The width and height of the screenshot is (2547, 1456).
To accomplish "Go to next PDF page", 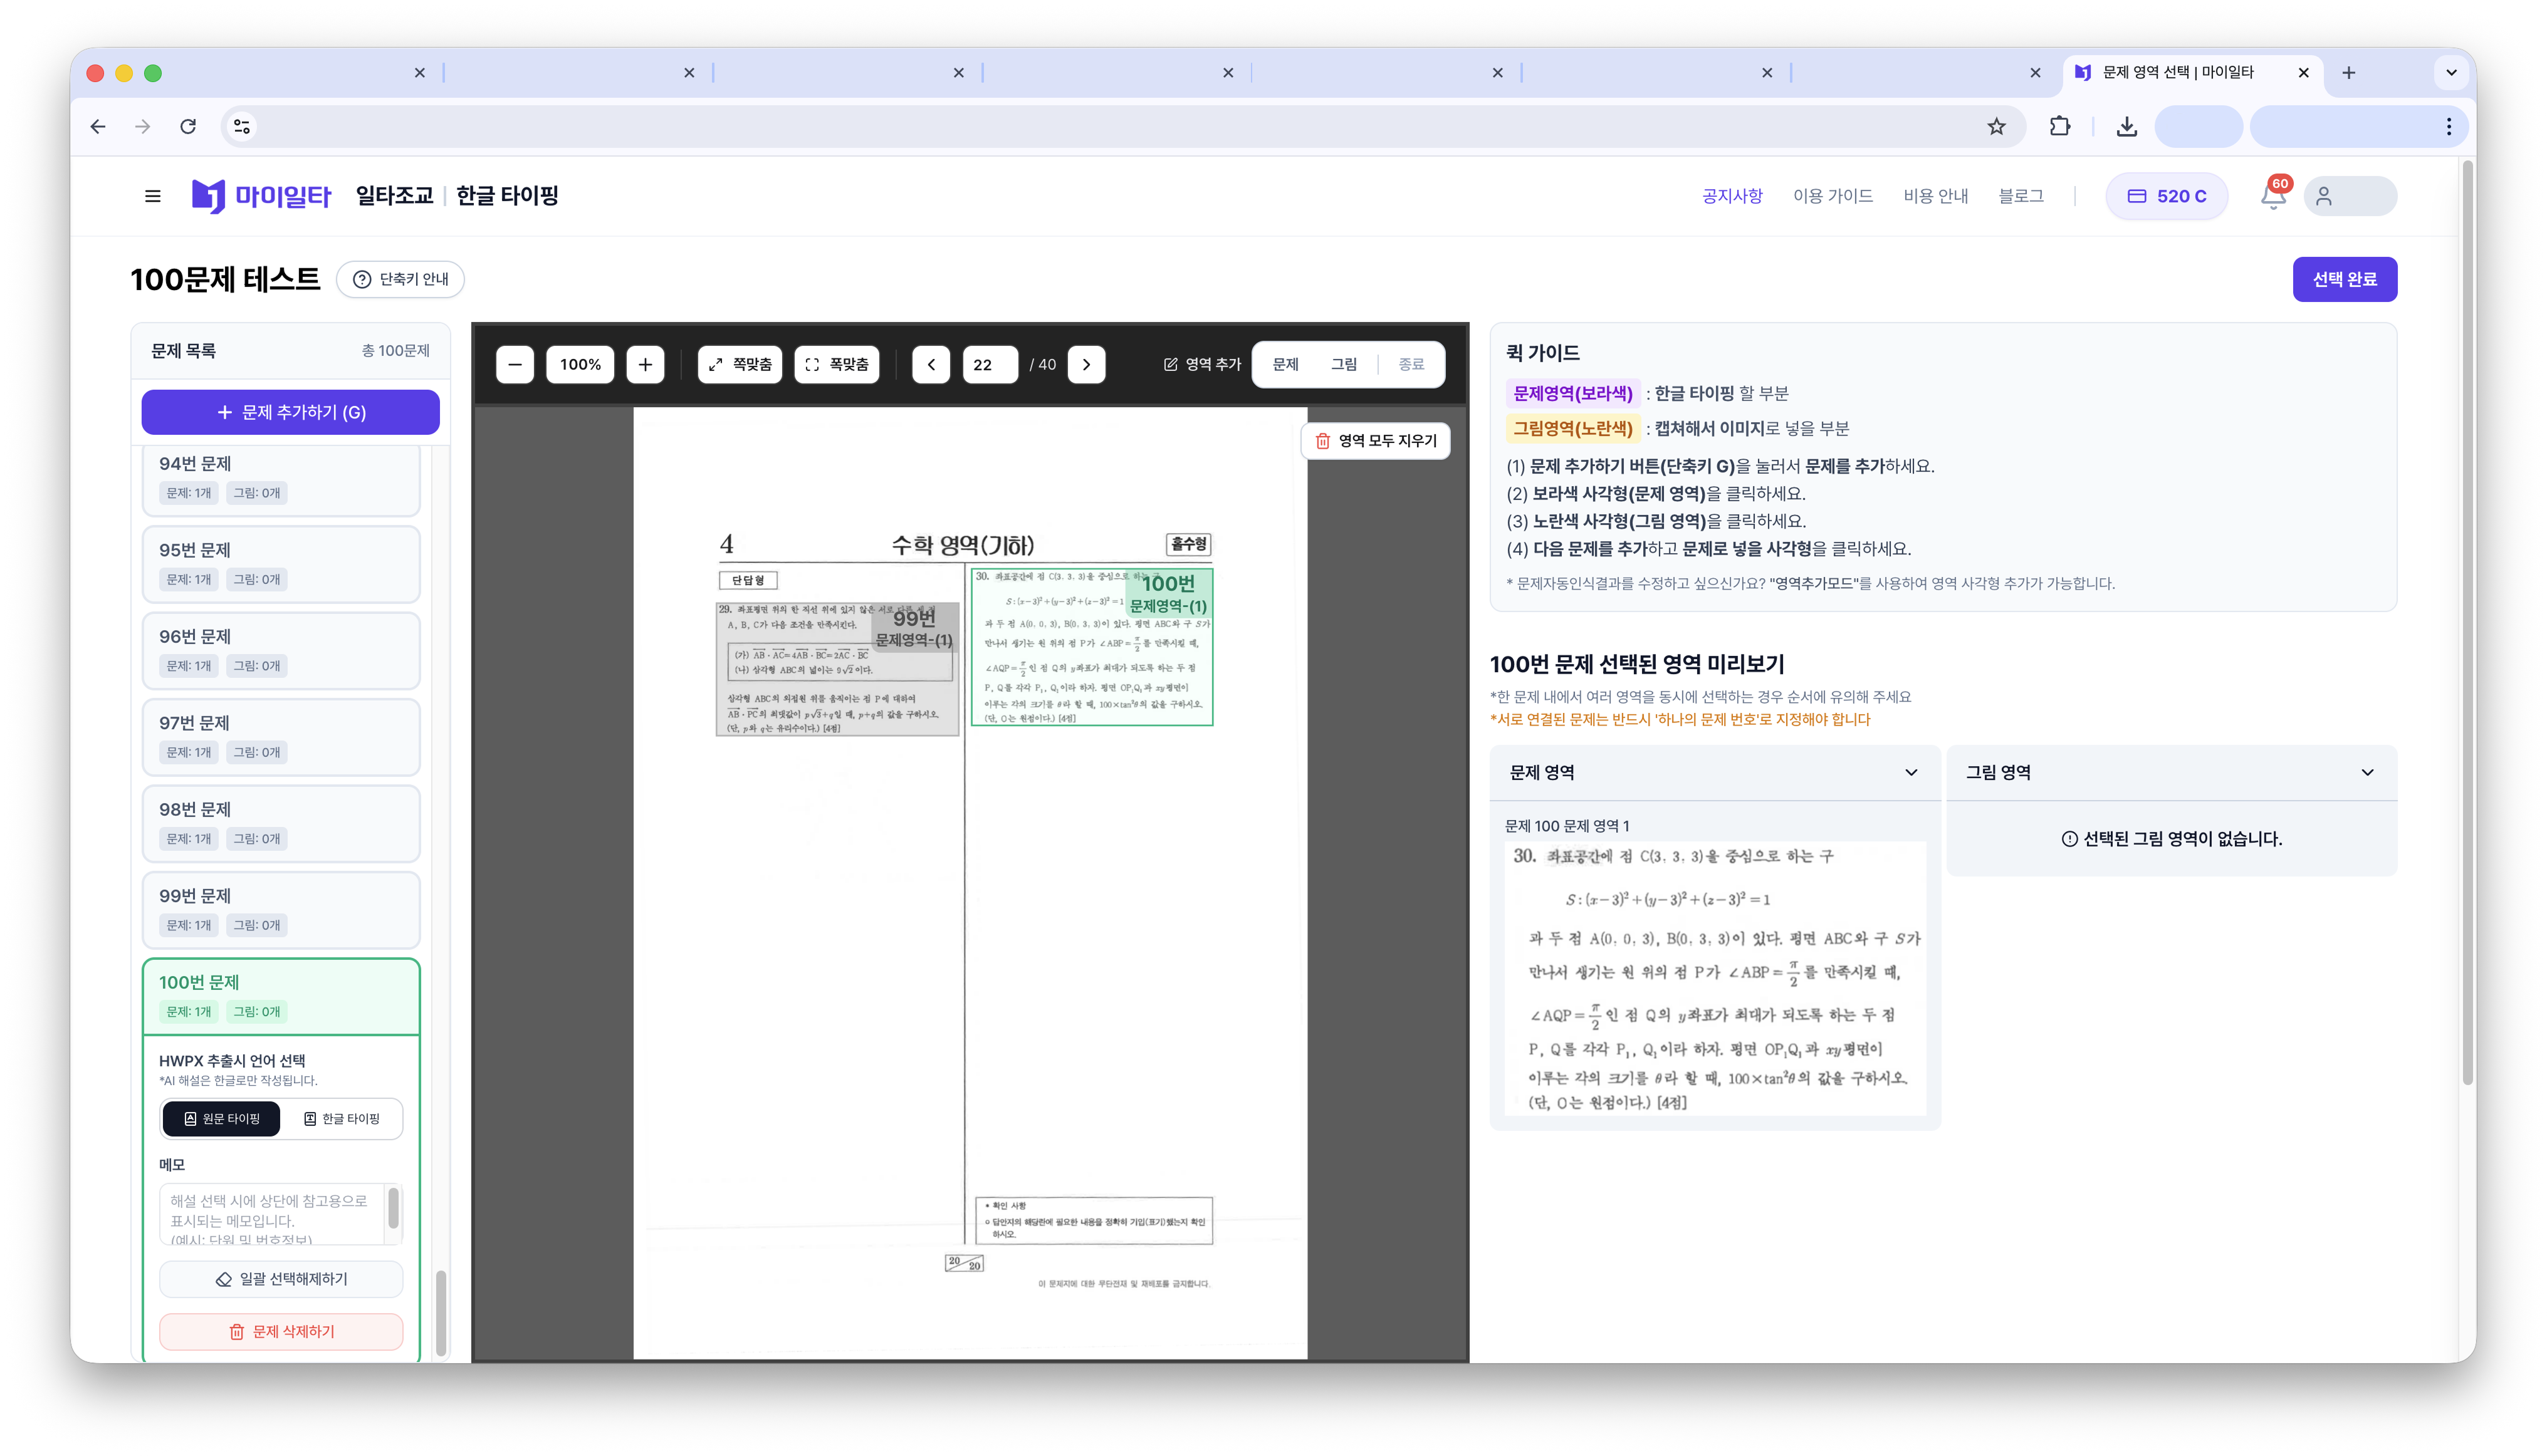I will (1087, 364).
